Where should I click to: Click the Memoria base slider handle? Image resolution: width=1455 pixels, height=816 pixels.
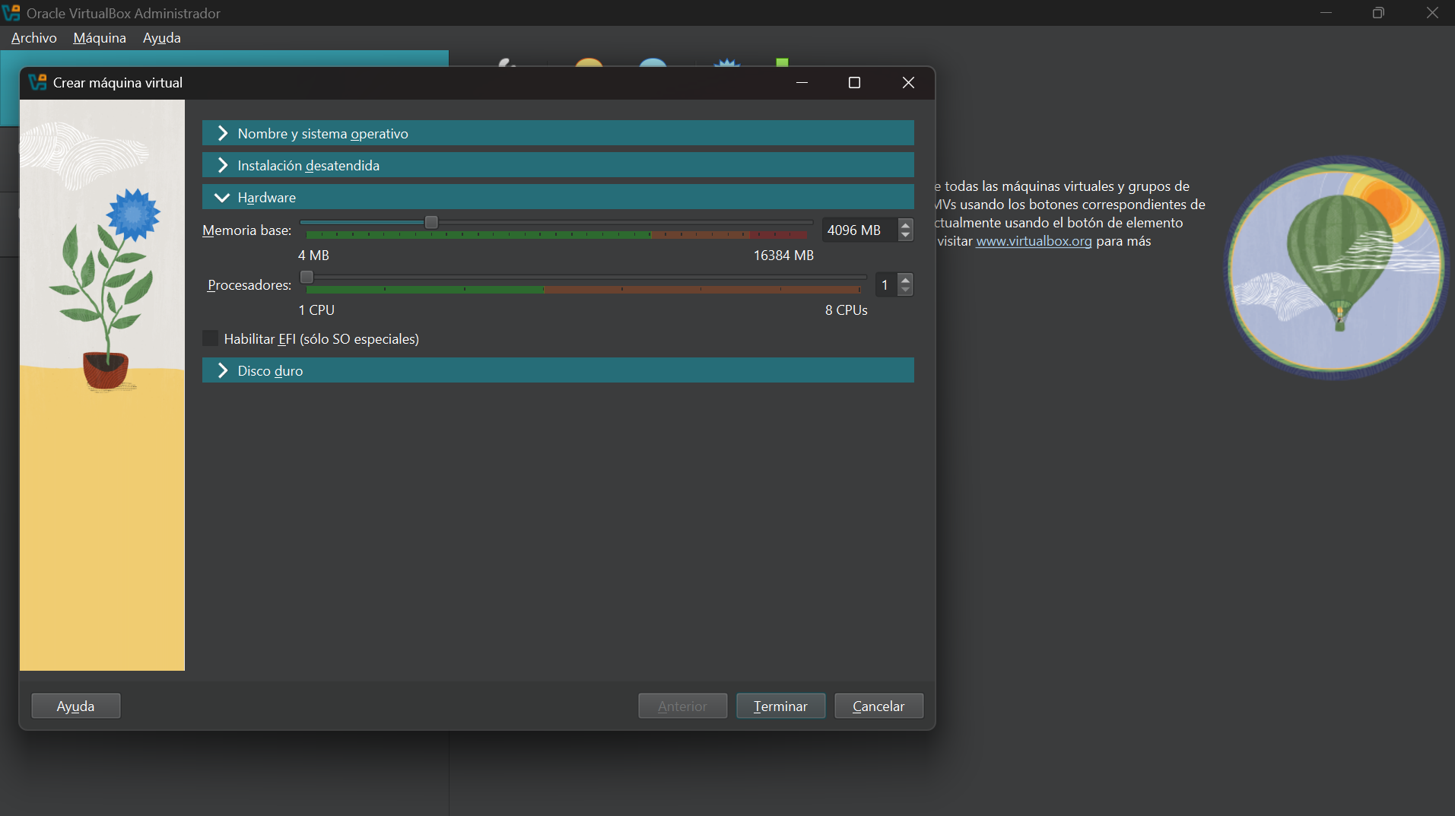pyautogui.click(x=431, y=222)
